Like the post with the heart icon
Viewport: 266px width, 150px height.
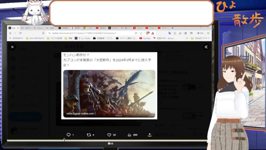point(109,135)
